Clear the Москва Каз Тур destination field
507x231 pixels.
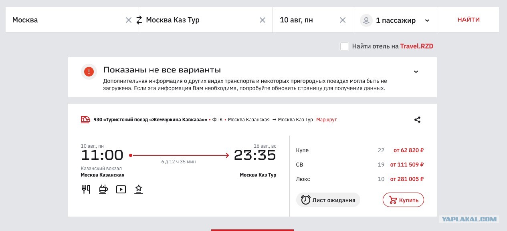(x=263, y=20)
